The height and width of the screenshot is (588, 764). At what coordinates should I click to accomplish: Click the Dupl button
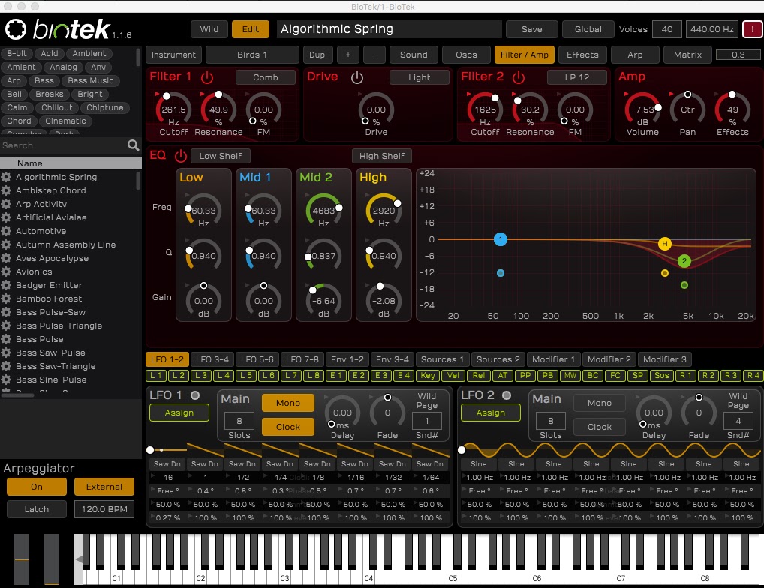click(317, 55)
